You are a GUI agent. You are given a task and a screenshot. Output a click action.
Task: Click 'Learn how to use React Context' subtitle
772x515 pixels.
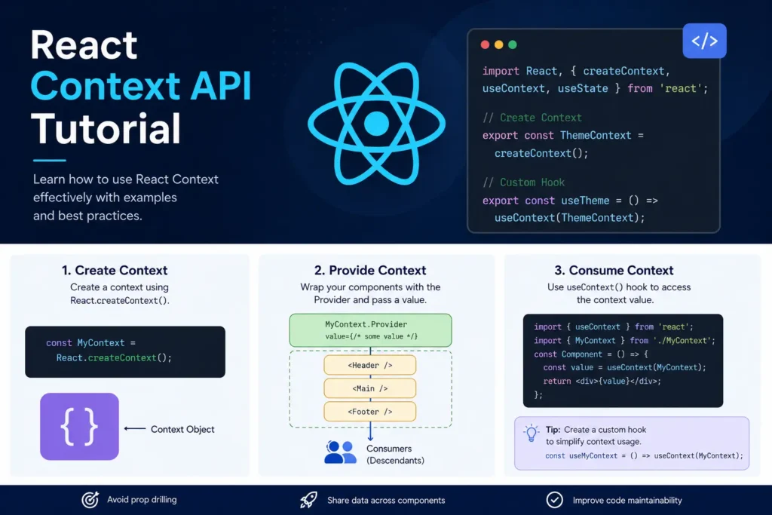click(126, 179)
